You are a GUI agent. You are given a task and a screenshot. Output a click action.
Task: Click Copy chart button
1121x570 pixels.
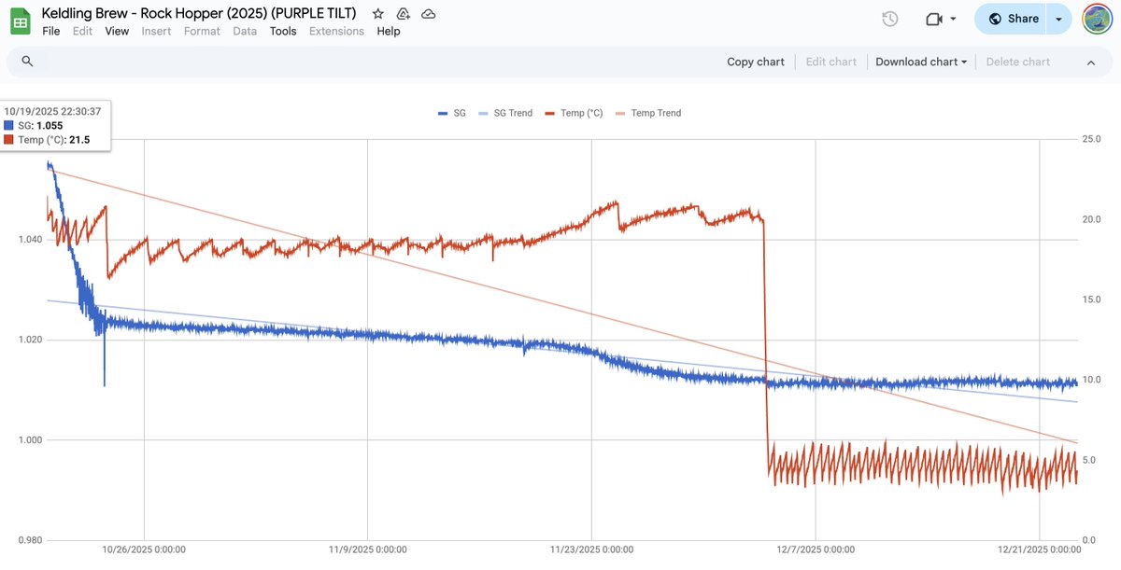[756, 62]
